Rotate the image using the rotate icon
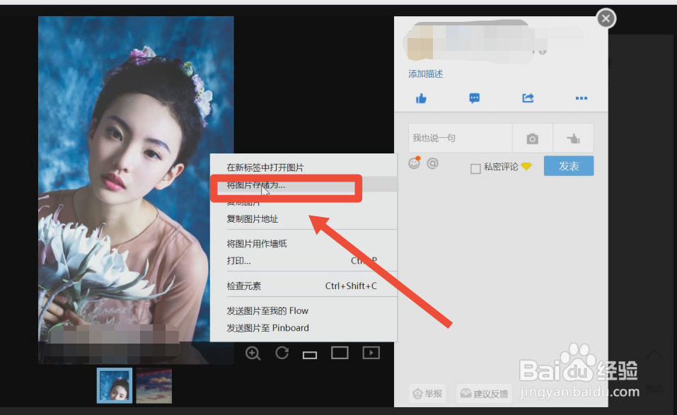Image resolution: width=677 pixels, height=415 pixels. pyautogui.click(x=282, y=353)
